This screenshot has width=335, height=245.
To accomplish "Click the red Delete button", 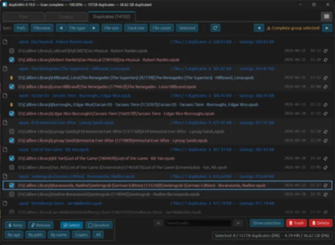I will (x=320, y=223).
